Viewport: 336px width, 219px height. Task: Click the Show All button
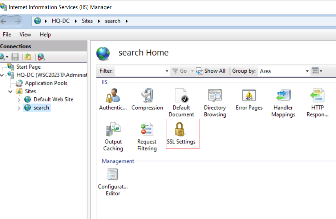211,71
